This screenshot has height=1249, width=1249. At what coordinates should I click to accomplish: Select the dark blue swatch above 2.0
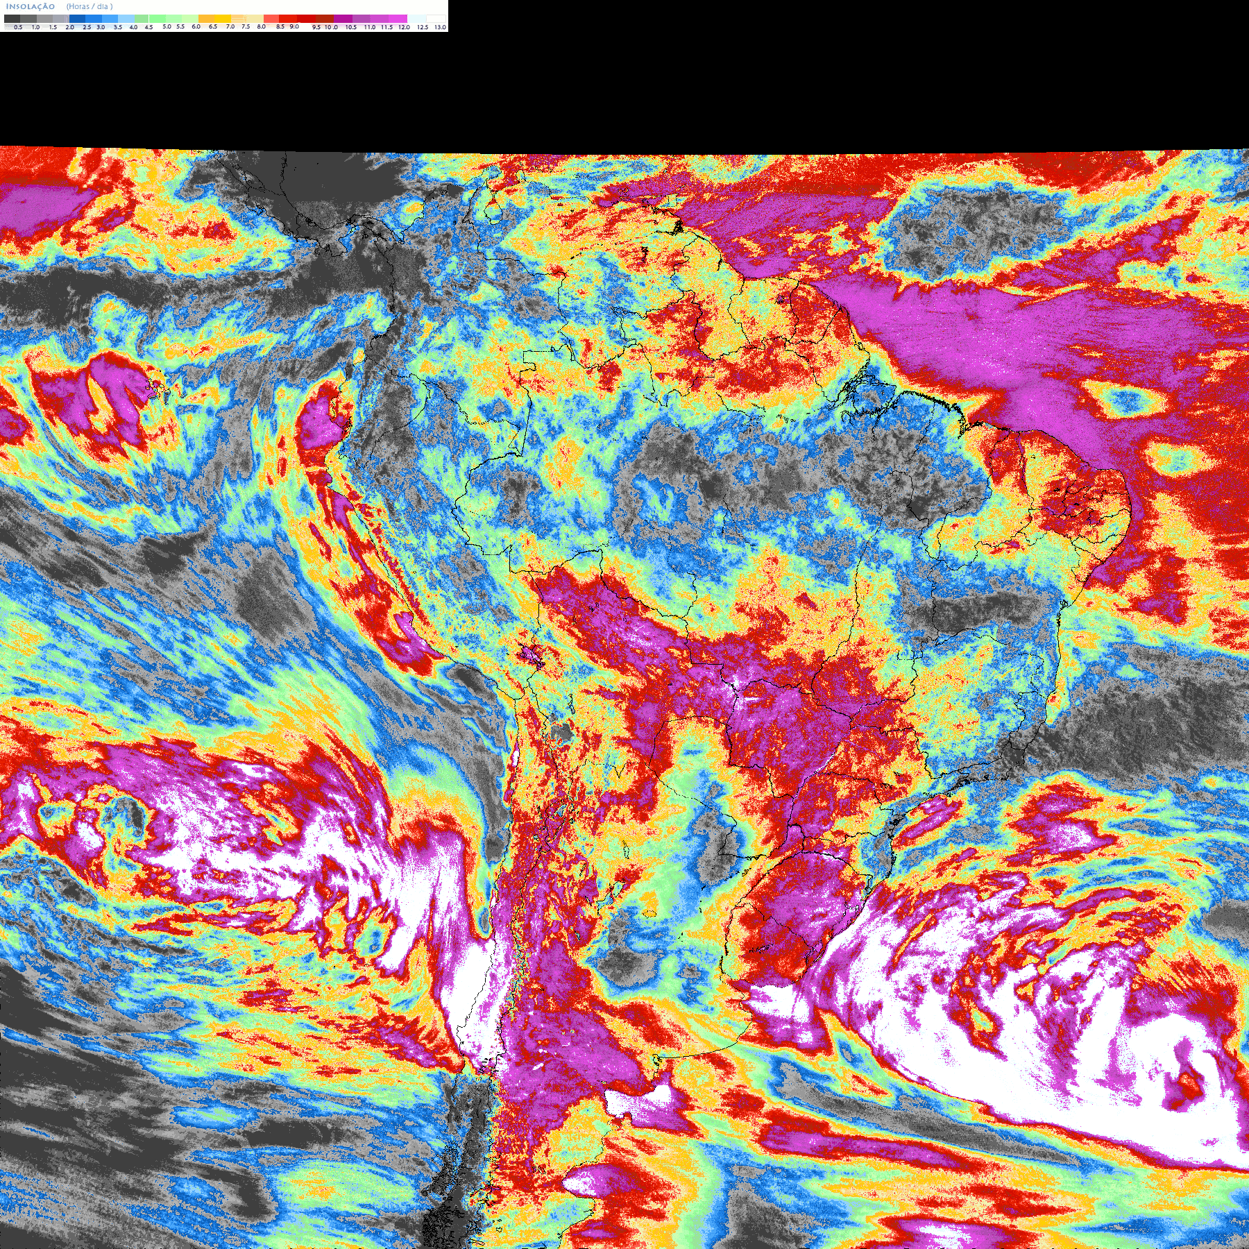point(77,19)
